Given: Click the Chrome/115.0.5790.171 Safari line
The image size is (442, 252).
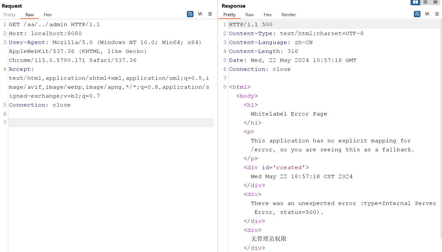Looking at the screenshot, I should (x=73, y=60).
